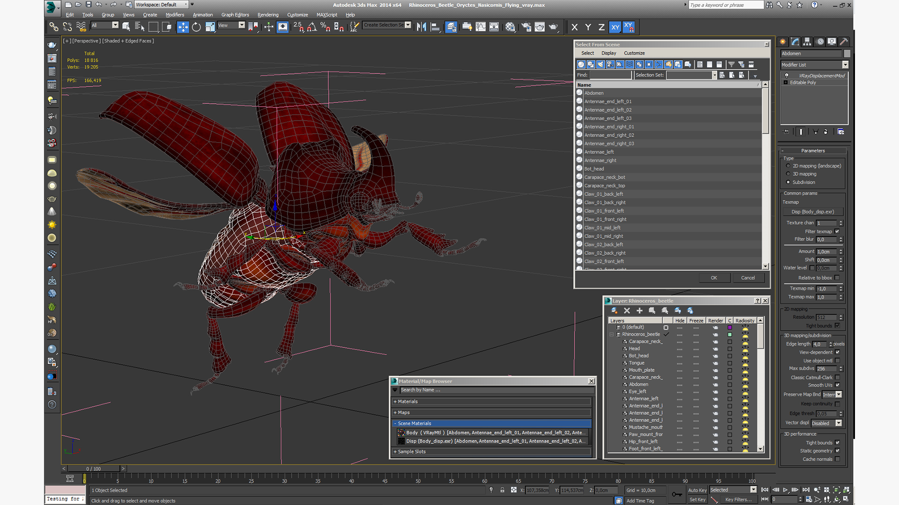This screenshot has width=899, height=505.
Task: Enable Water level checkbox
Action: tap(812, 268)
